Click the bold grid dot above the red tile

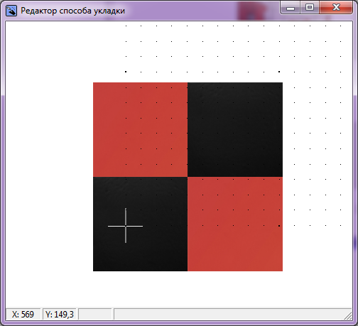click(126, 72)
